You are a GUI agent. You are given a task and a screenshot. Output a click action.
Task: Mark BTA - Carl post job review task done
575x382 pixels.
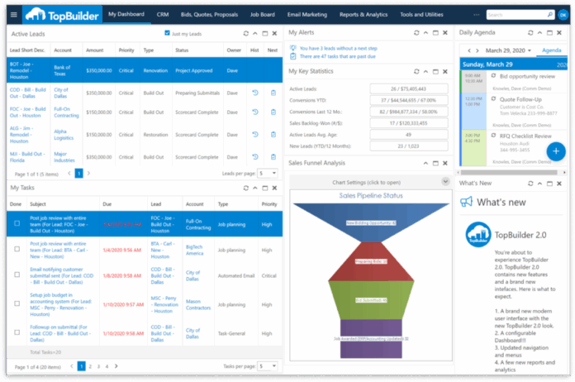click(17, 249)
